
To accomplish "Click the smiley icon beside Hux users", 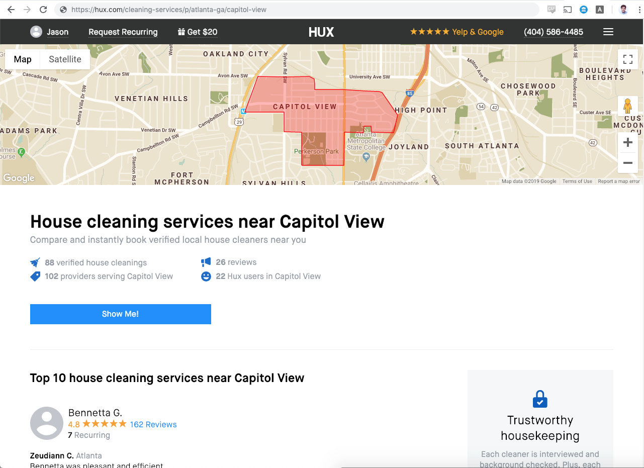I will tap(206, 276).
